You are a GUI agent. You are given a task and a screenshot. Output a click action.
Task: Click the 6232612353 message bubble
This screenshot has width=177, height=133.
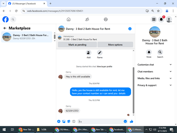point(72,111)
